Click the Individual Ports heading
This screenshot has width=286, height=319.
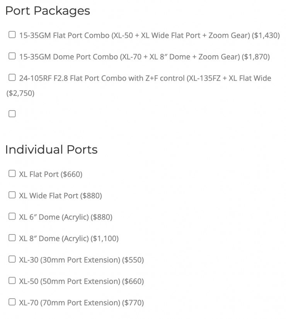point(51,149)
